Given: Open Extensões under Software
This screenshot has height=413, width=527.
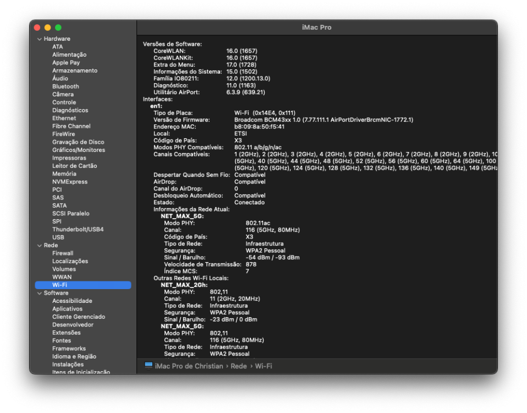Looking at the screenshot, I should [x=66, y=333].
